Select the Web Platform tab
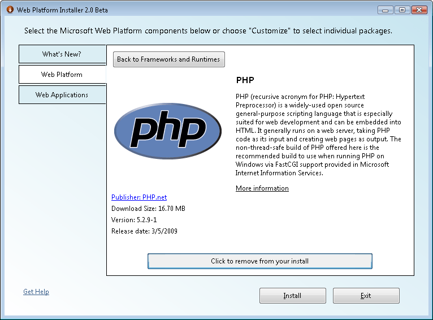 click(x=62, y=75)
